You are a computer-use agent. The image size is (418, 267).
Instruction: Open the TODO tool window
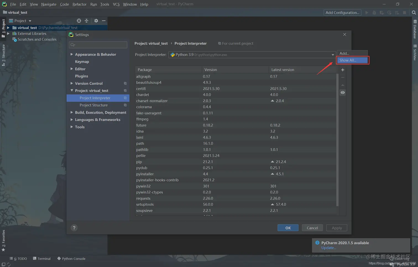(18, 258)
